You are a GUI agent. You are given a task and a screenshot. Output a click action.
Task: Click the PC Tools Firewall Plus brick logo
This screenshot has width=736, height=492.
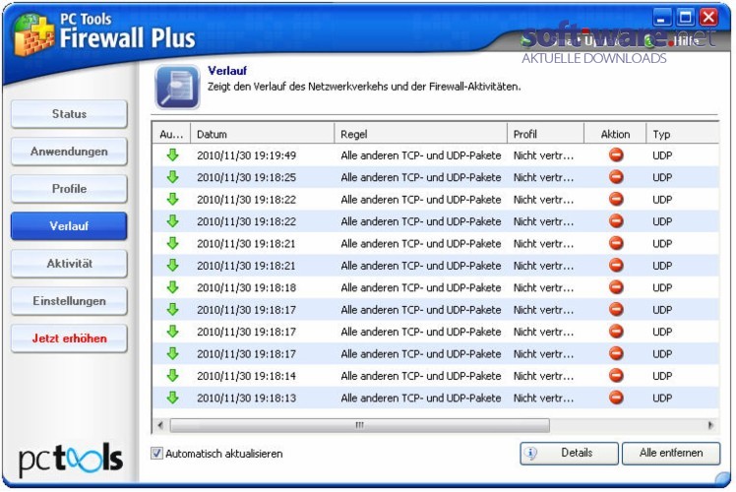click(x=33, y=34)
